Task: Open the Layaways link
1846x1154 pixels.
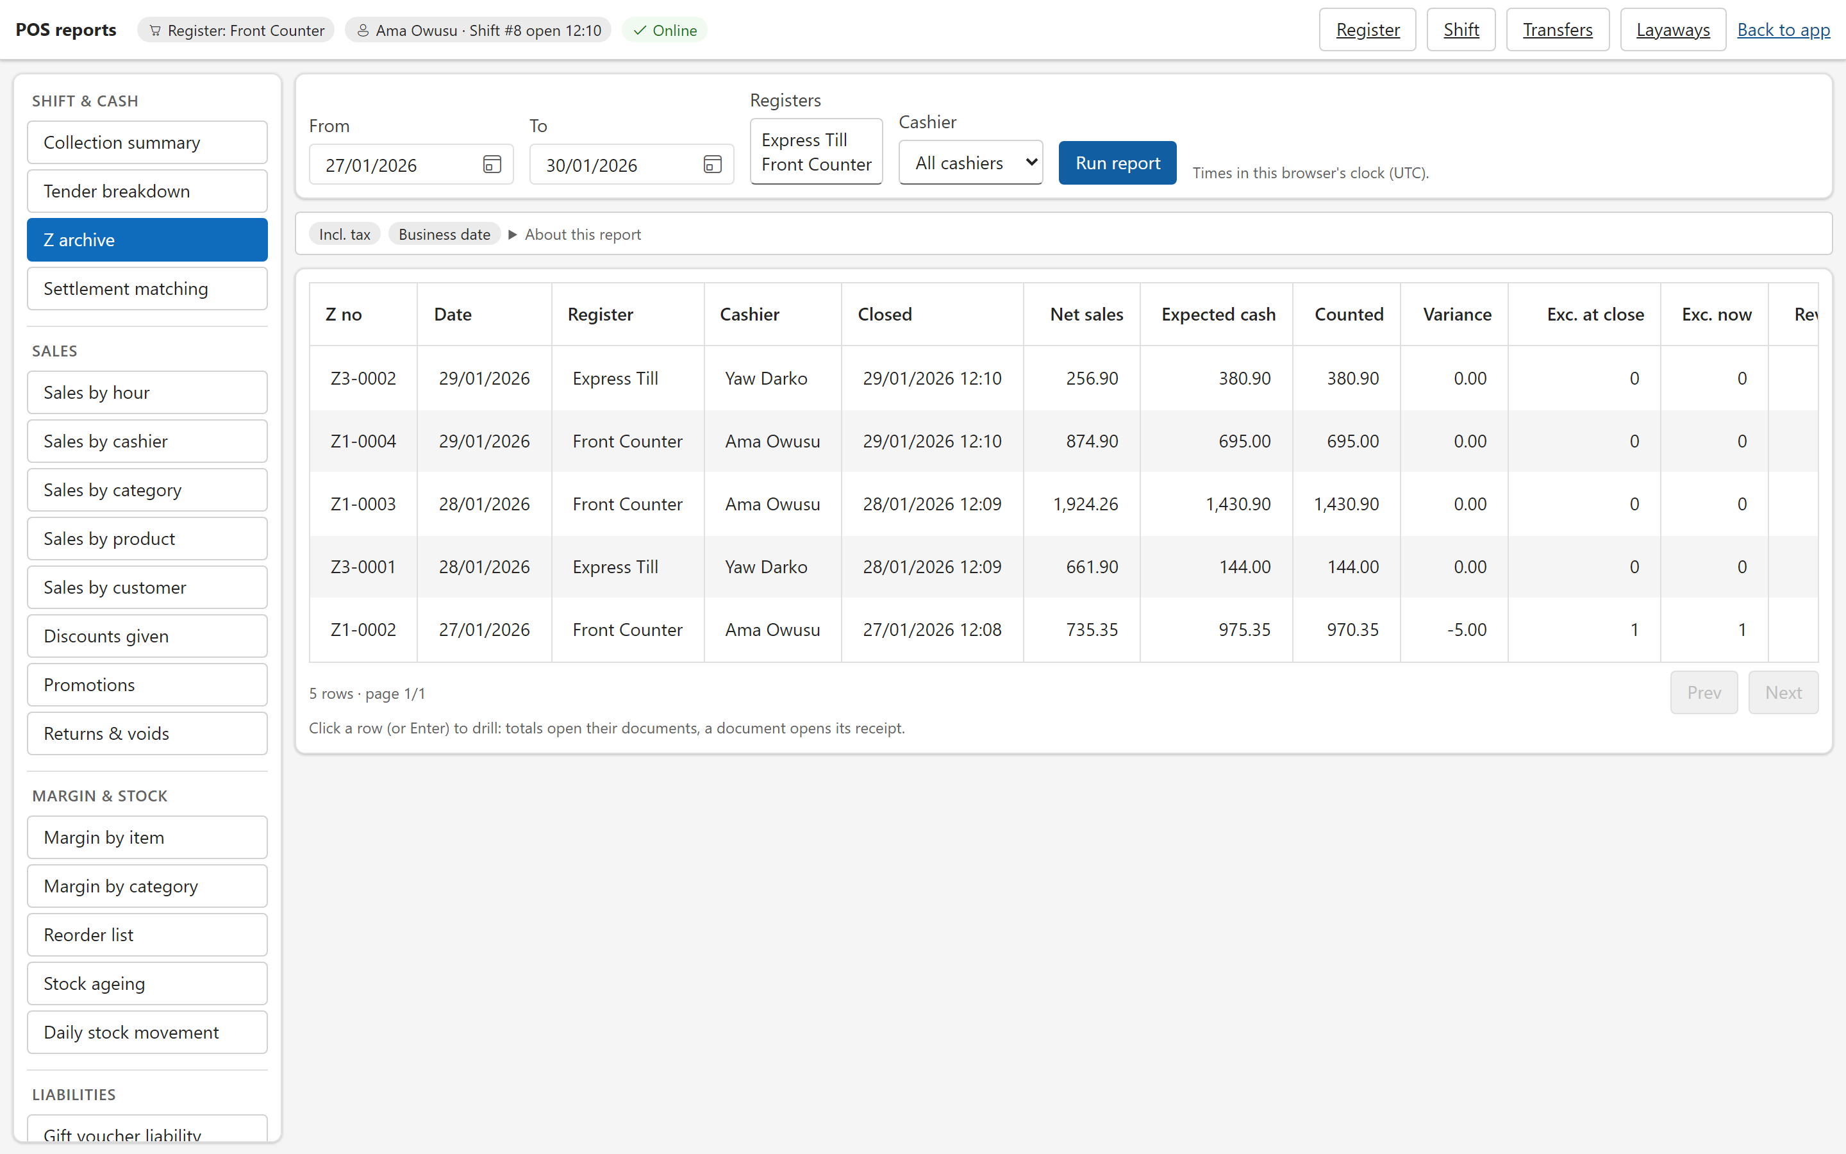Action: pos(1673,29)
